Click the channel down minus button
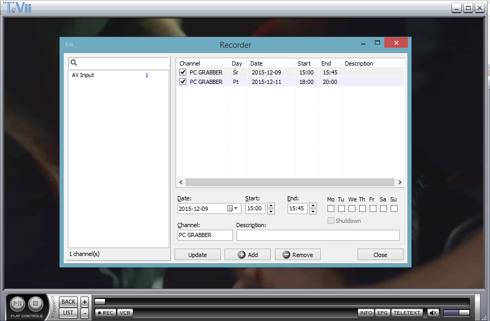The width and height of the screenshot is (490, 321). pyautogui.click(x=84, y=313)
